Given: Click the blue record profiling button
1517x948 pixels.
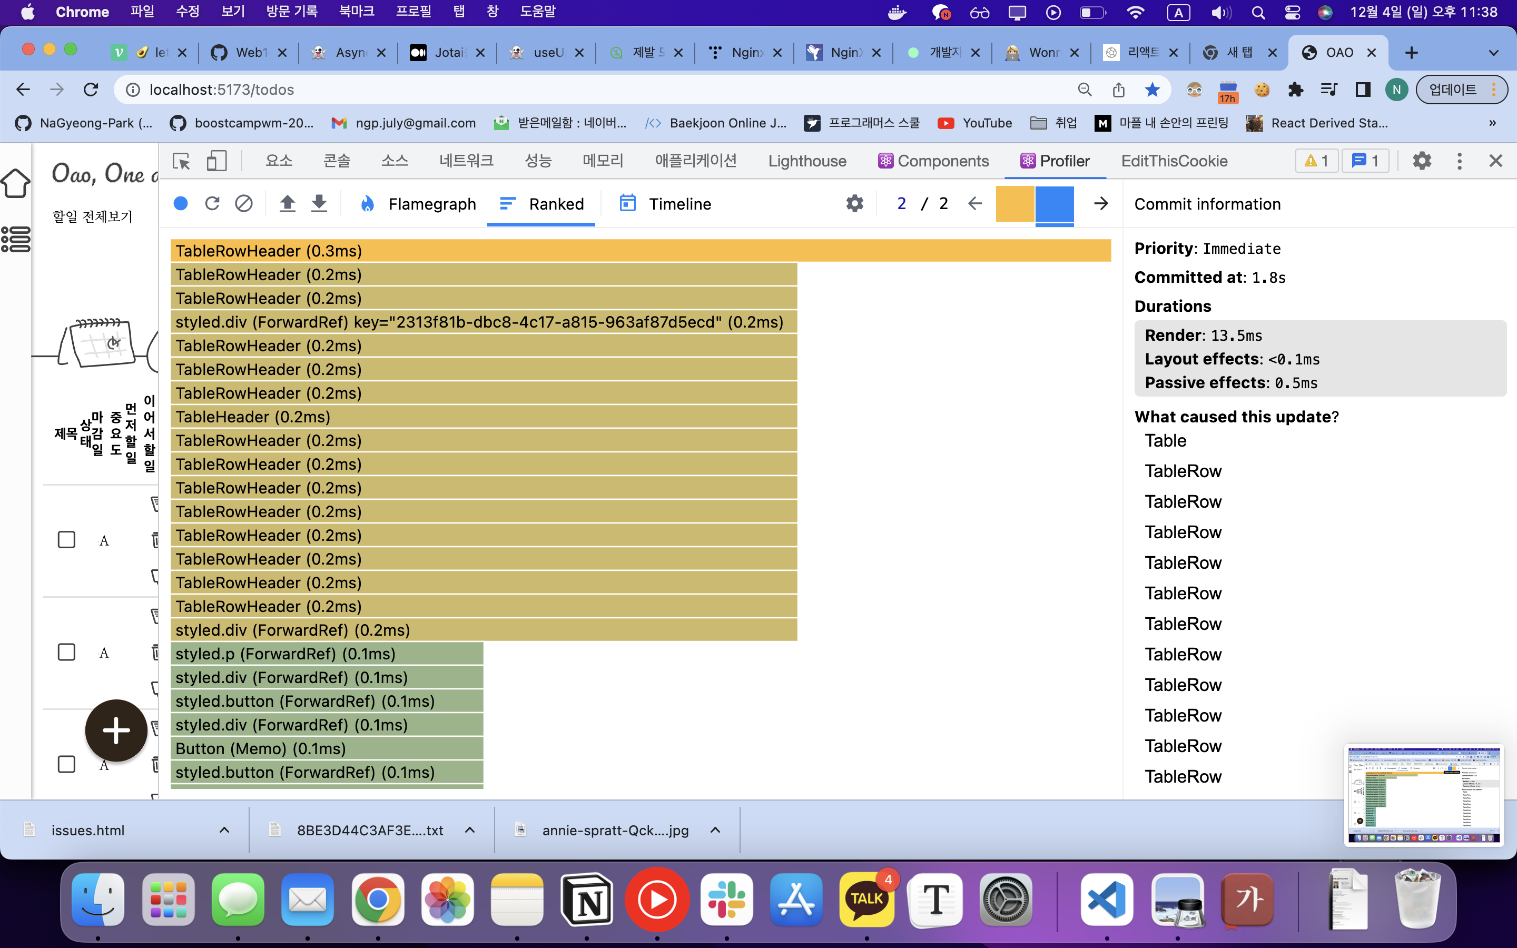Looking at the screenshot, I should [x=181, y=203].
